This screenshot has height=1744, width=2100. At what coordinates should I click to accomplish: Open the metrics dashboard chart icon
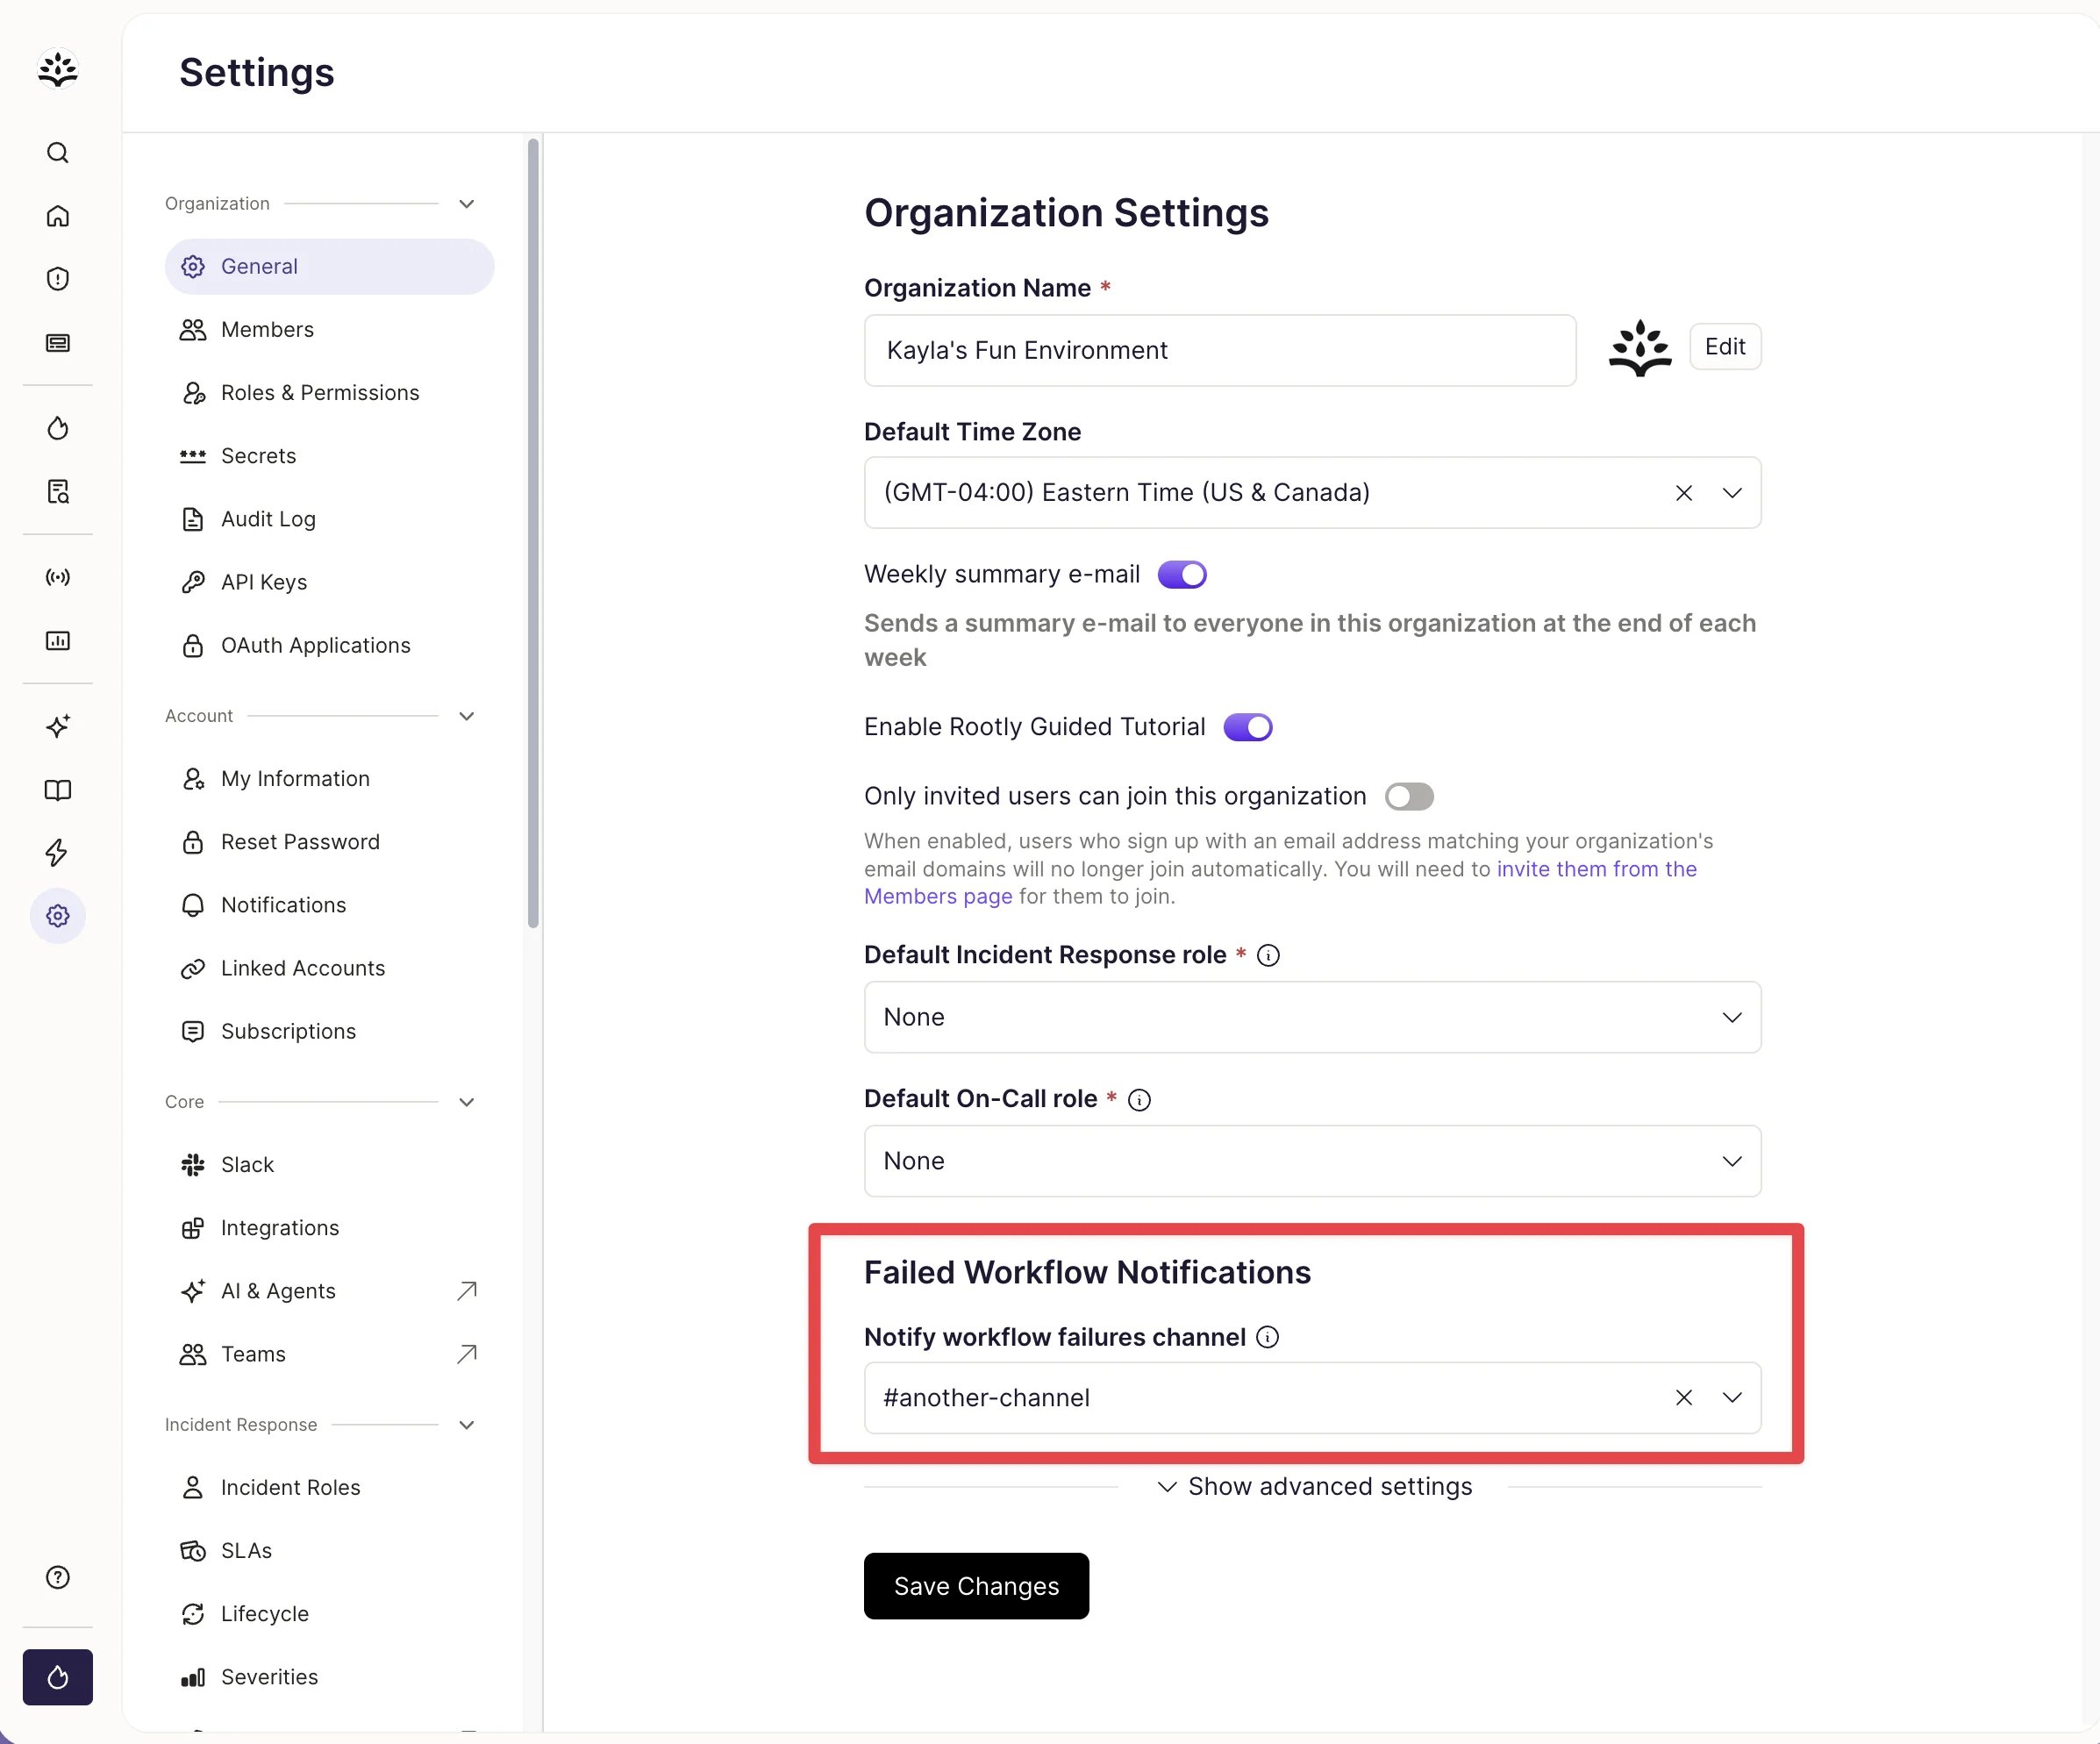[x=58, y=640]
